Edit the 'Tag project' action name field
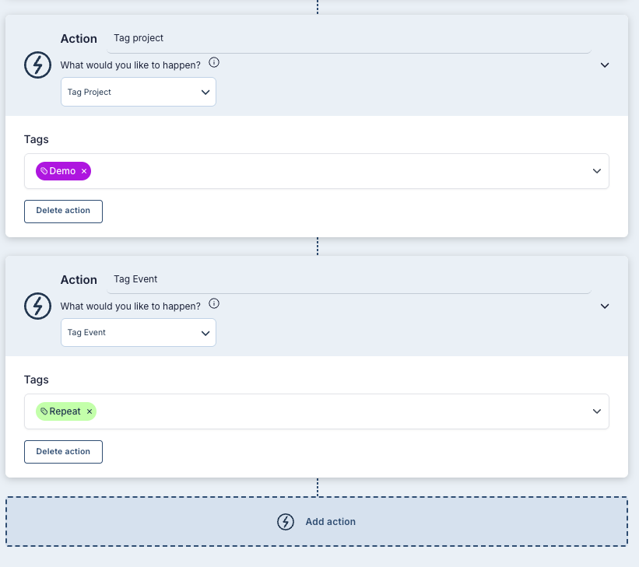 tap(348, 39)
